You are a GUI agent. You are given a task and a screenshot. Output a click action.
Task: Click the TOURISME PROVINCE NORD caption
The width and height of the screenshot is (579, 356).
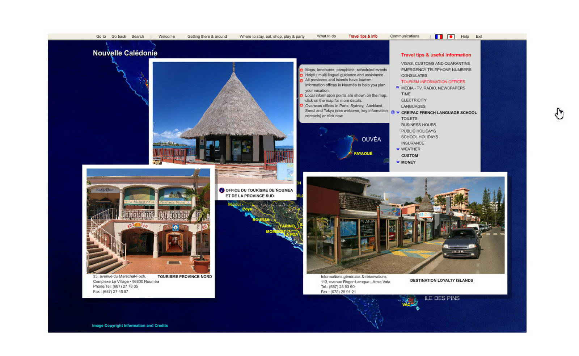[x=185, y=277]
